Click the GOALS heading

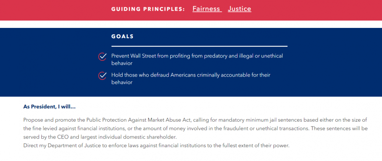pos(123,37)
